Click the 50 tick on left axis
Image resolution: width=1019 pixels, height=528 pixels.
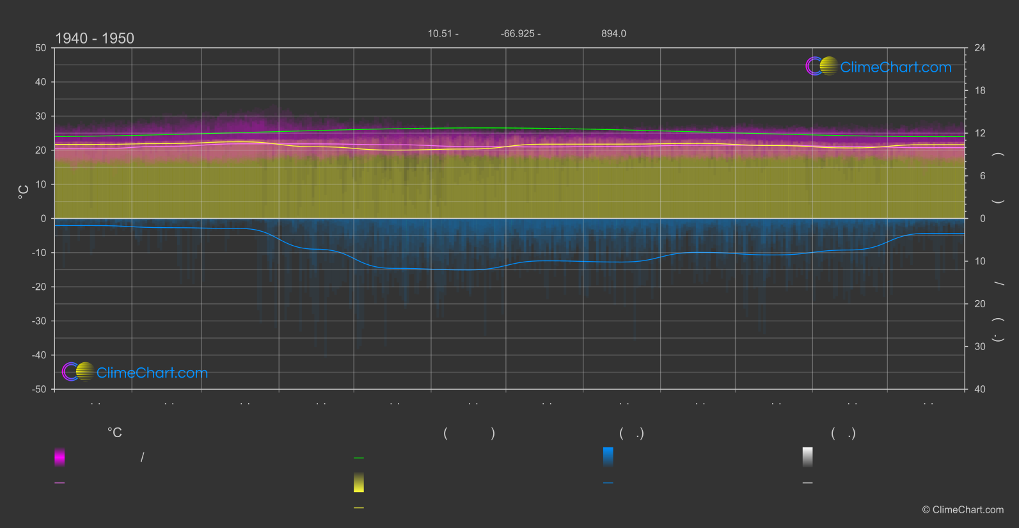pos(41,48)
